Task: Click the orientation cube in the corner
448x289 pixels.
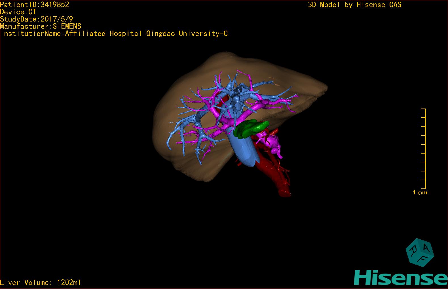Action: pyautogui.click(x=420, y=252)
